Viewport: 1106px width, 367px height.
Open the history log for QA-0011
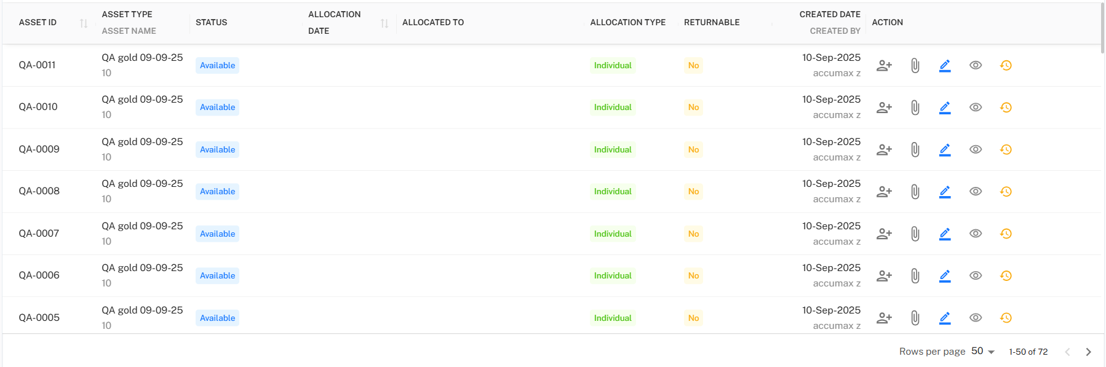(x=1006, y=65)
